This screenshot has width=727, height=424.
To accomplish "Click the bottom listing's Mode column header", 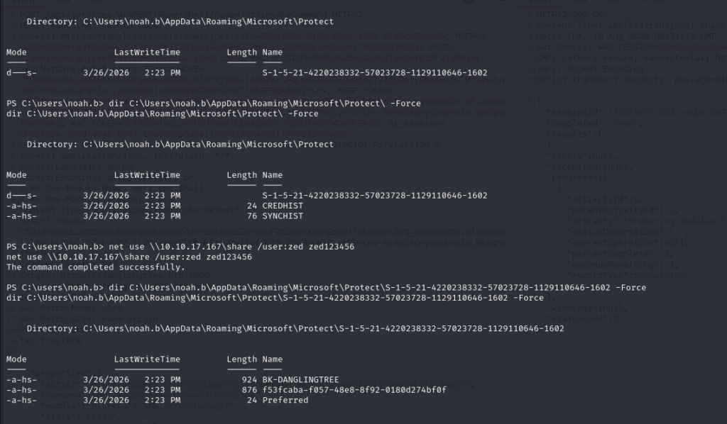I will point(16,359).
